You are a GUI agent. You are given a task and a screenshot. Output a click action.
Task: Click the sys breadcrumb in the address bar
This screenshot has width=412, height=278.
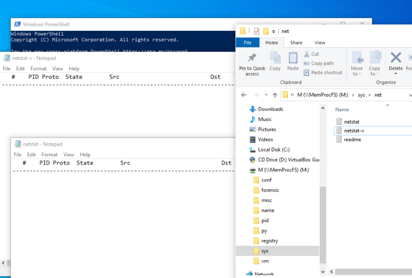tap(362, 95)
